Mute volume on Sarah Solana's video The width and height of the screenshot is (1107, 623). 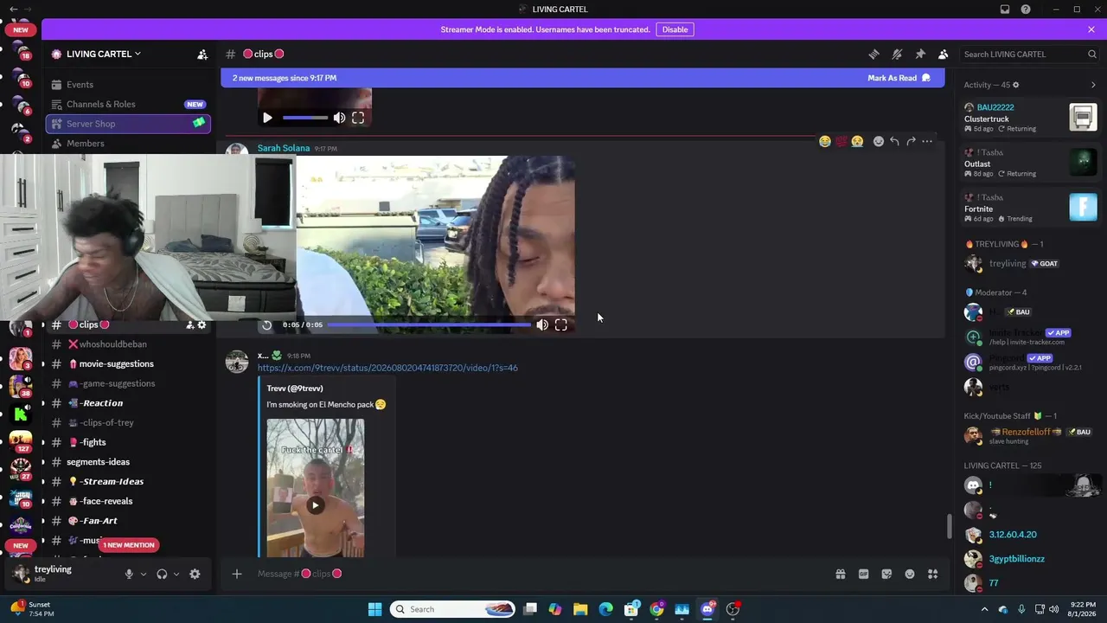(x=542, y=325)
